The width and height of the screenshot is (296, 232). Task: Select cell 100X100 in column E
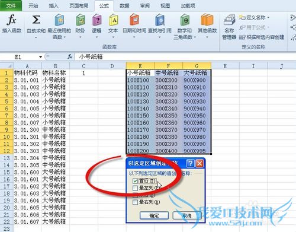[x=140, y=80]
